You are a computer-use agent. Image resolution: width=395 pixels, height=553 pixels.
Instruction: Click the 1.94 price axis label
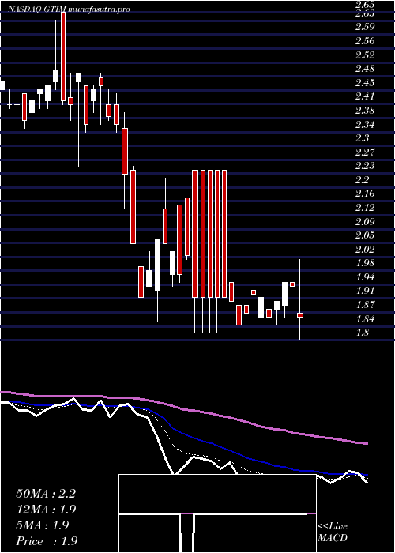365,276
